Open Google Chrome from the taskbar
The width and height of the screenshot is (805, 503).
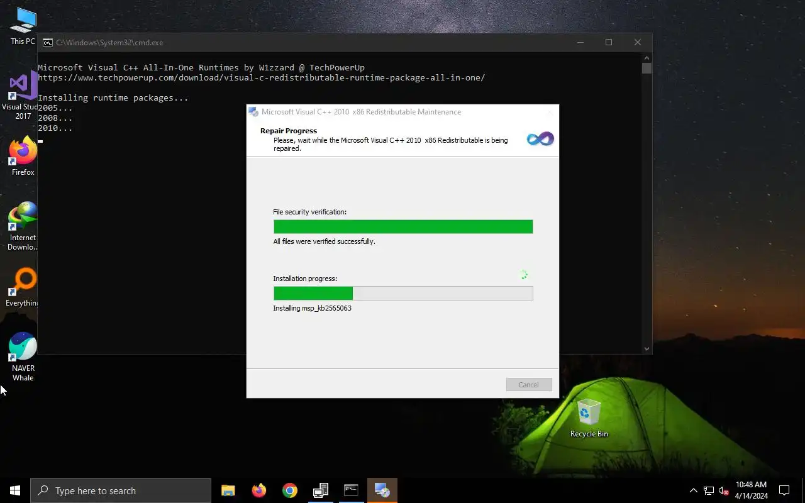coord(289,490)
